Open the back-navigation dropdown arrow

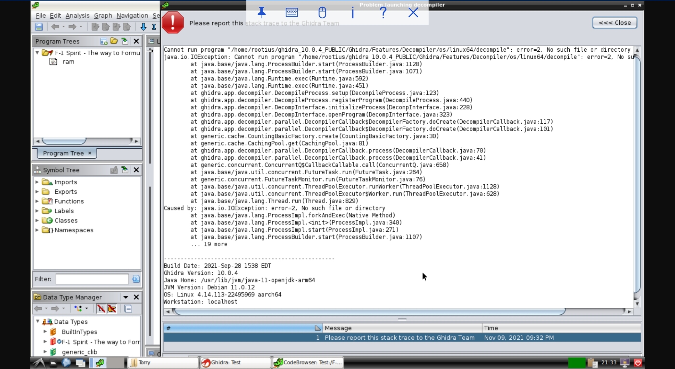click(x=63, y=27)
